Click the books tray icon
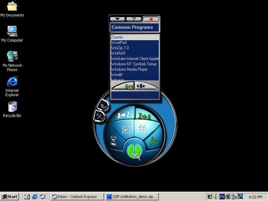268x201 pixels. (210, 197)
